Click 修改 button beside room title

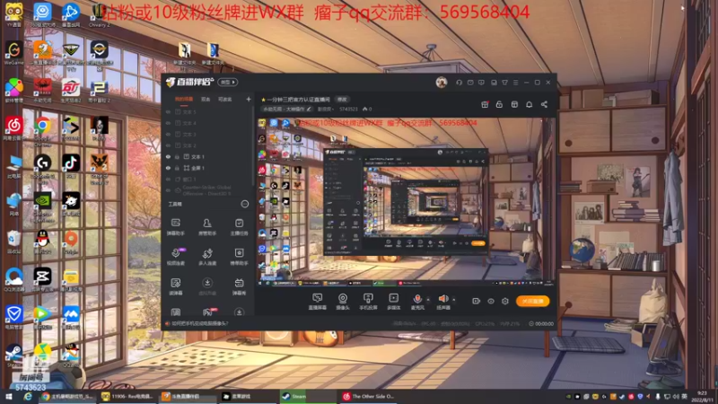(342, 100)
